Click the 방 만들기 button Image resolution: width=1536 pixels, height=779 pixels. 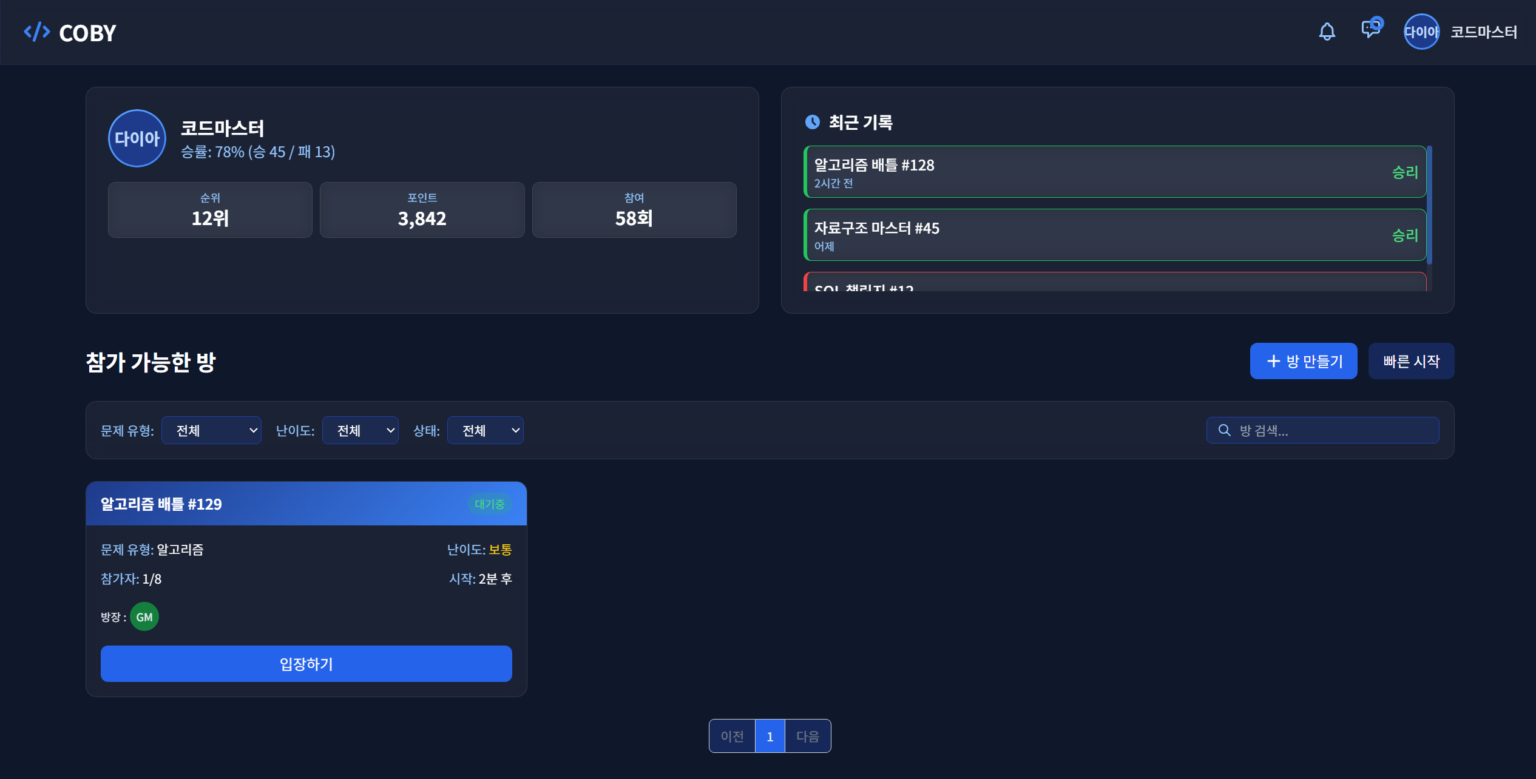tap(1304, 361)
